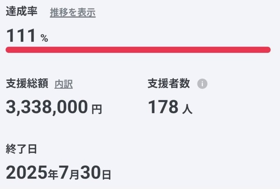Open the 内訳 breakdown link
The height and width of the screenshot is (189, 280).
(64, 84)
